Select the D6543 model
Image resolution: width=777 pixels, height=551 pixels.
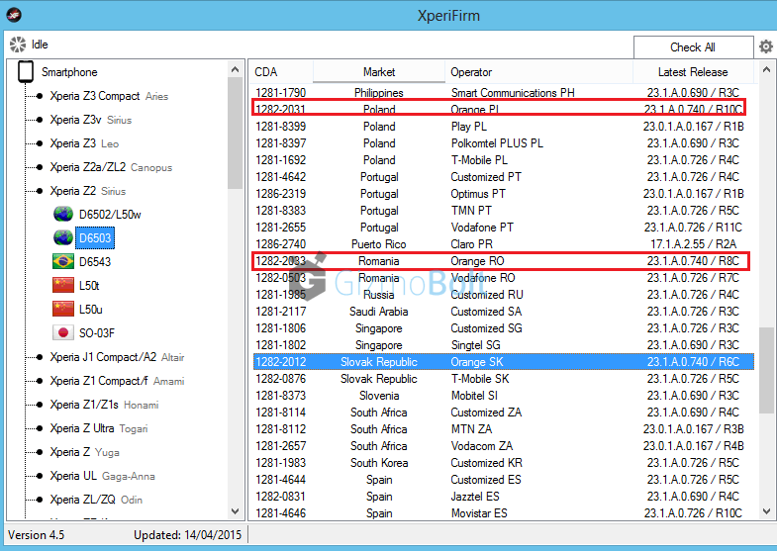[x=95, y=262]
